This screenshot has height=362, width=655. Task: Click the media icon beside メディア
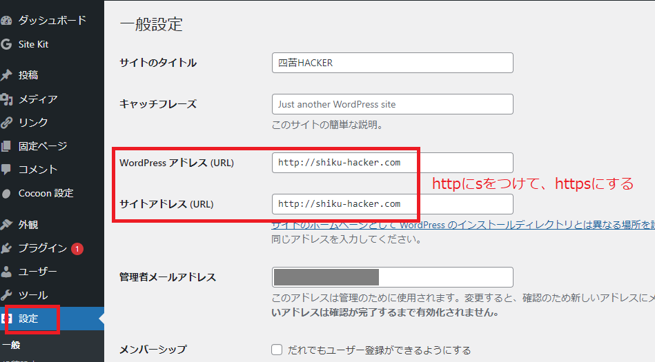[6, 99]
